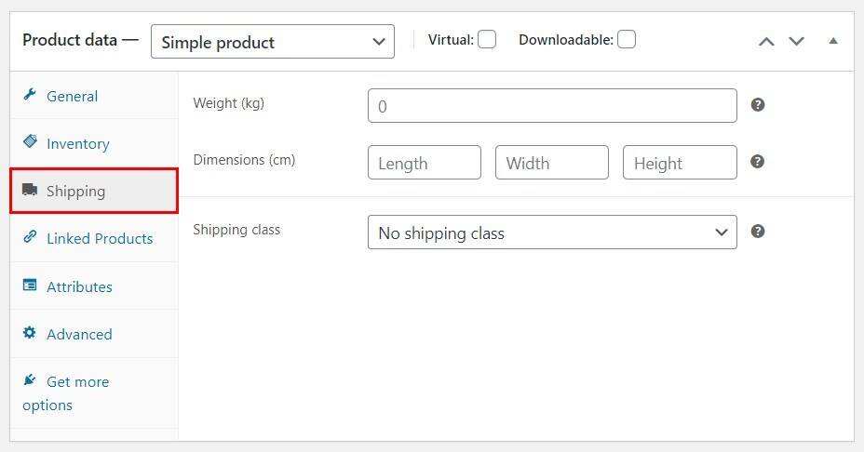Screen dimensions: 864x452
Task: Click the Dimensions help question mark icon
Action: 758,162
